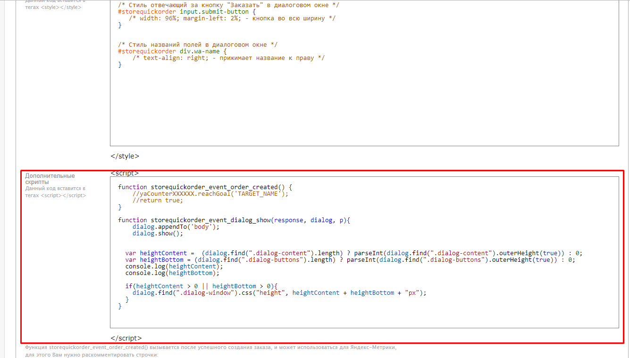Click the 'text-align: right' comment line
The width and height of the screenshot is (630, 358).
coord(228,58)
